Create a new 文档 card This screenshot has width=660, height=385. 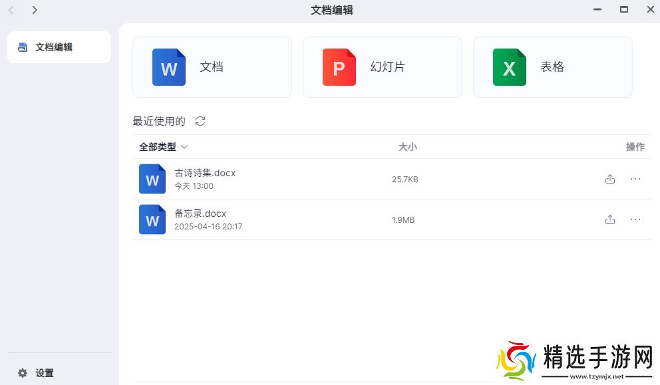click(212, 67)
